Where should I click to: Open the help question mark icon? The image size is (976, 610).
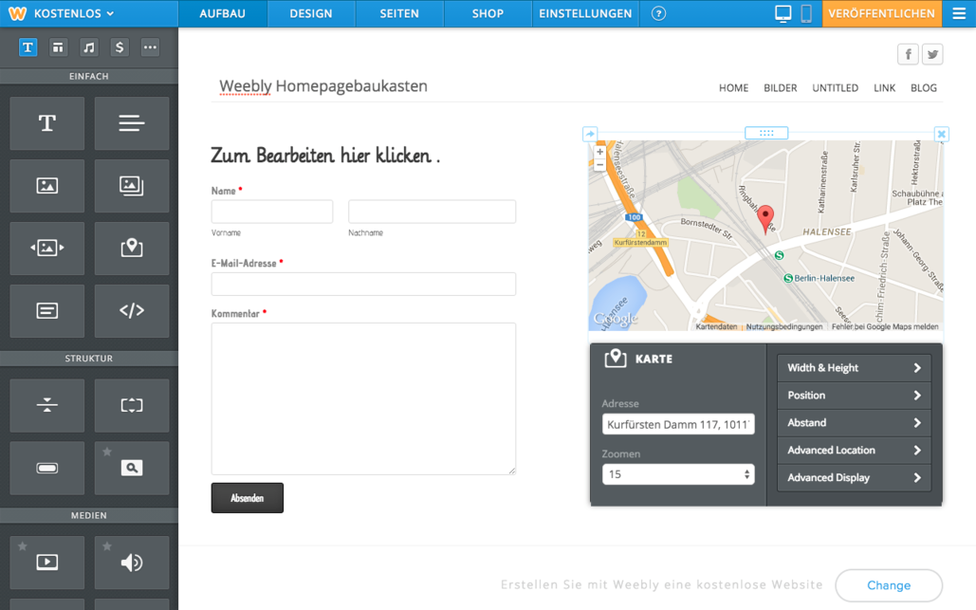pos(658,13)
